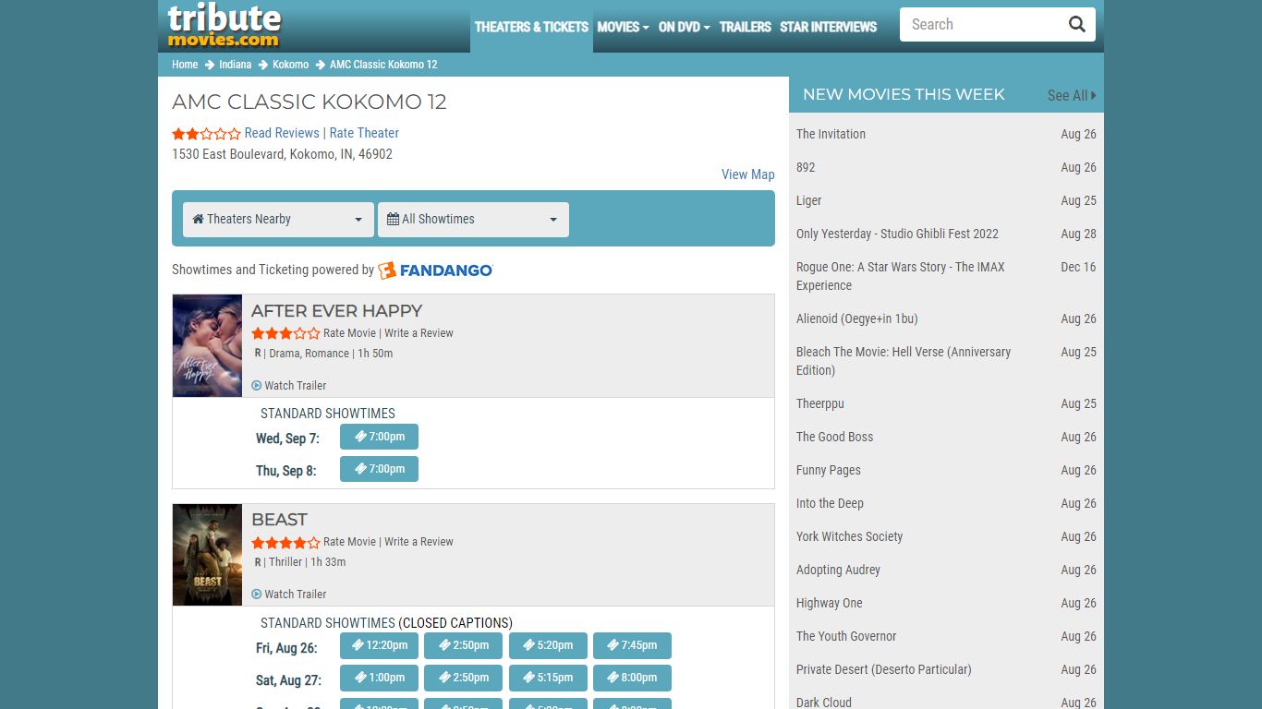Screen dimensions: 1262x709
Task: Go to Kokomo breadcrumb
Action: tap(290, 65)
